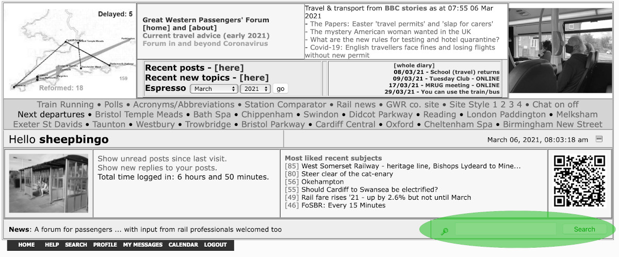Click LOGOUT in the menu bar

215,245
